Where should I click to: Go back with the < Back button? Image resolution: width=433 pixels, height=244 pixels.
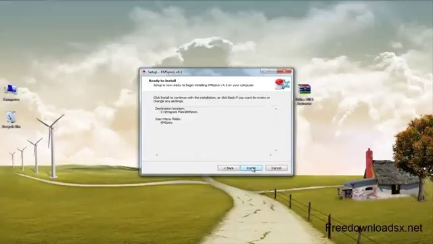(229, 168)
